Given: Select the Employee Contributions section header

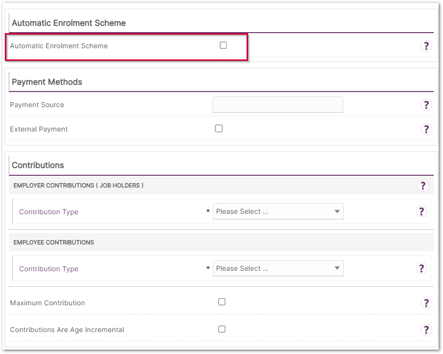Looking at the screenshot, I should point(53,242).
